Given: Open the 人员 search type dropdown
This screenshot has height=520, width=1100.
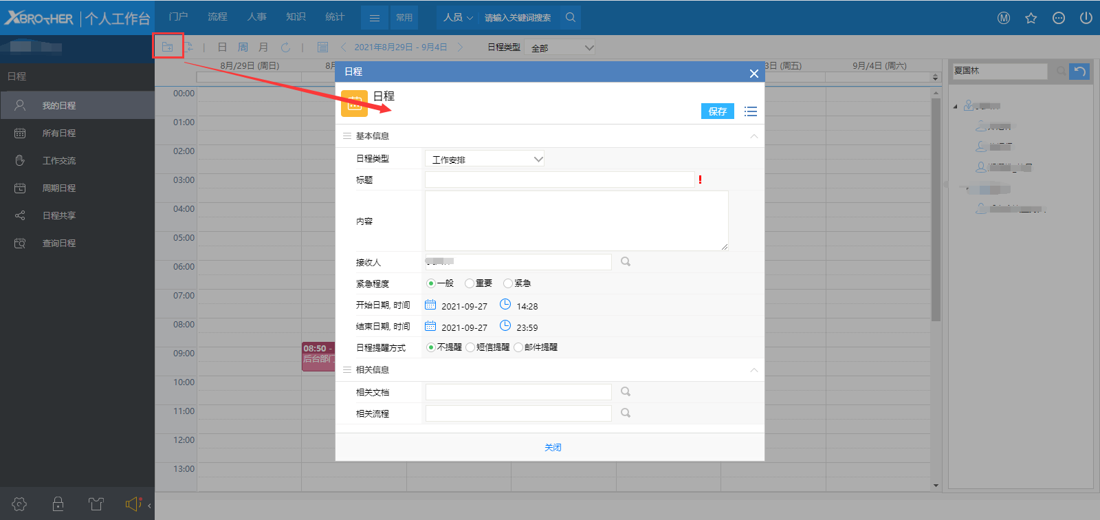Looking at the screenshot, I should 458,18.
